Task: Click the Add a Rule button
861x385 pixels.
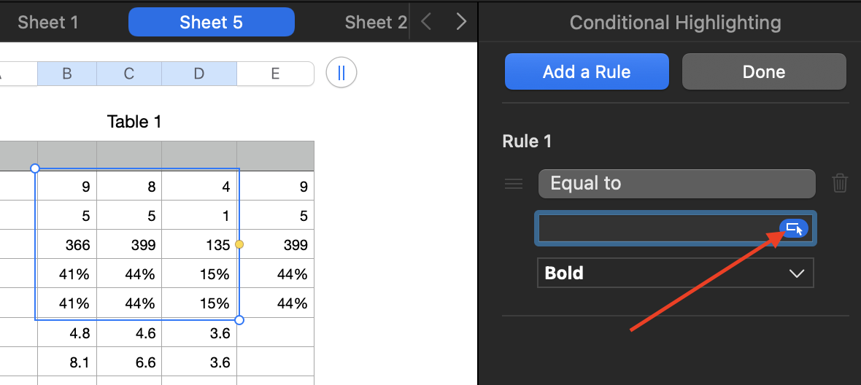Action: click(587, 71)
